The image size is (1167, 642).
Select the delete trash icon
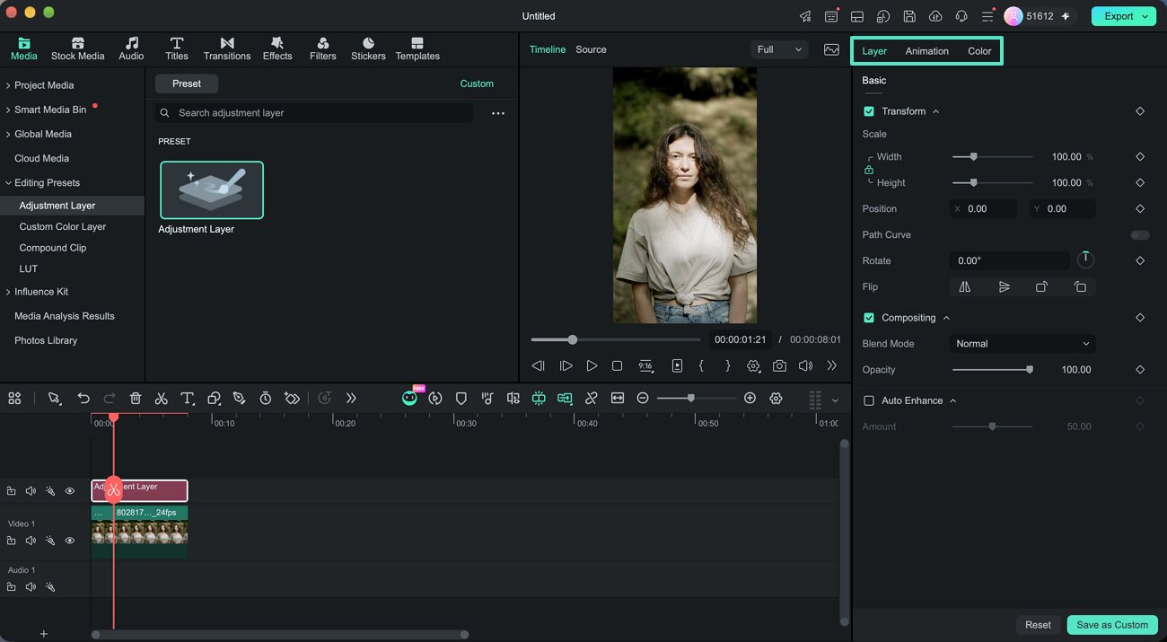click(x=136, y=398)
